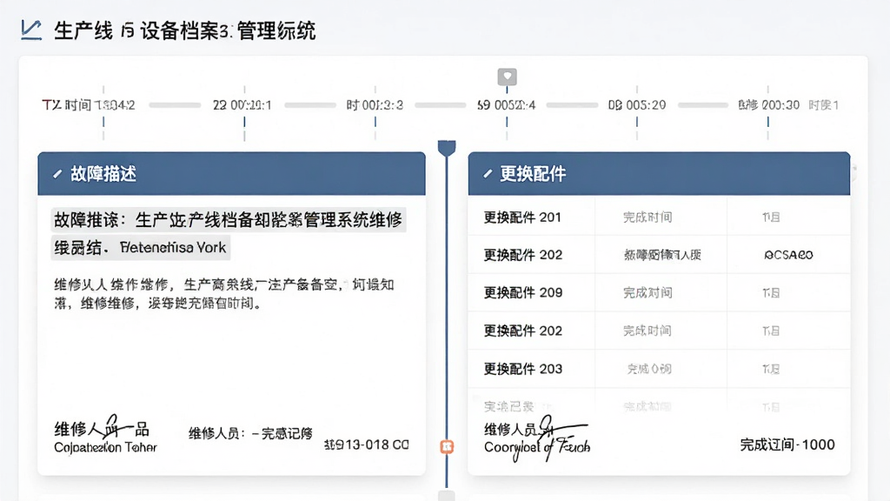The height and width of the screenshot is (501, 890).
Task: Click the orange marker on the vertical divider
Action: pos(447,446)
